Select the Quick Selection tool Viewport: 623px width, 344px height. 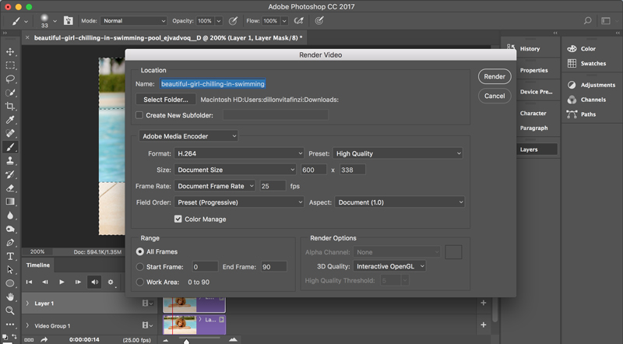coord(10,93)
